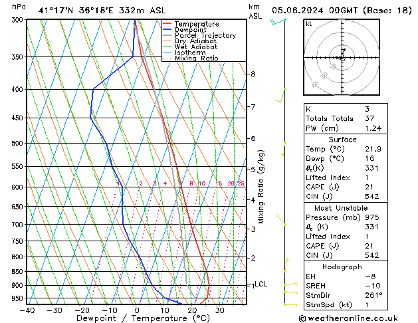The height and width of the screenshot is (323, 418).
Task: Click the LCL marker label
Action: tap(261, 284)
